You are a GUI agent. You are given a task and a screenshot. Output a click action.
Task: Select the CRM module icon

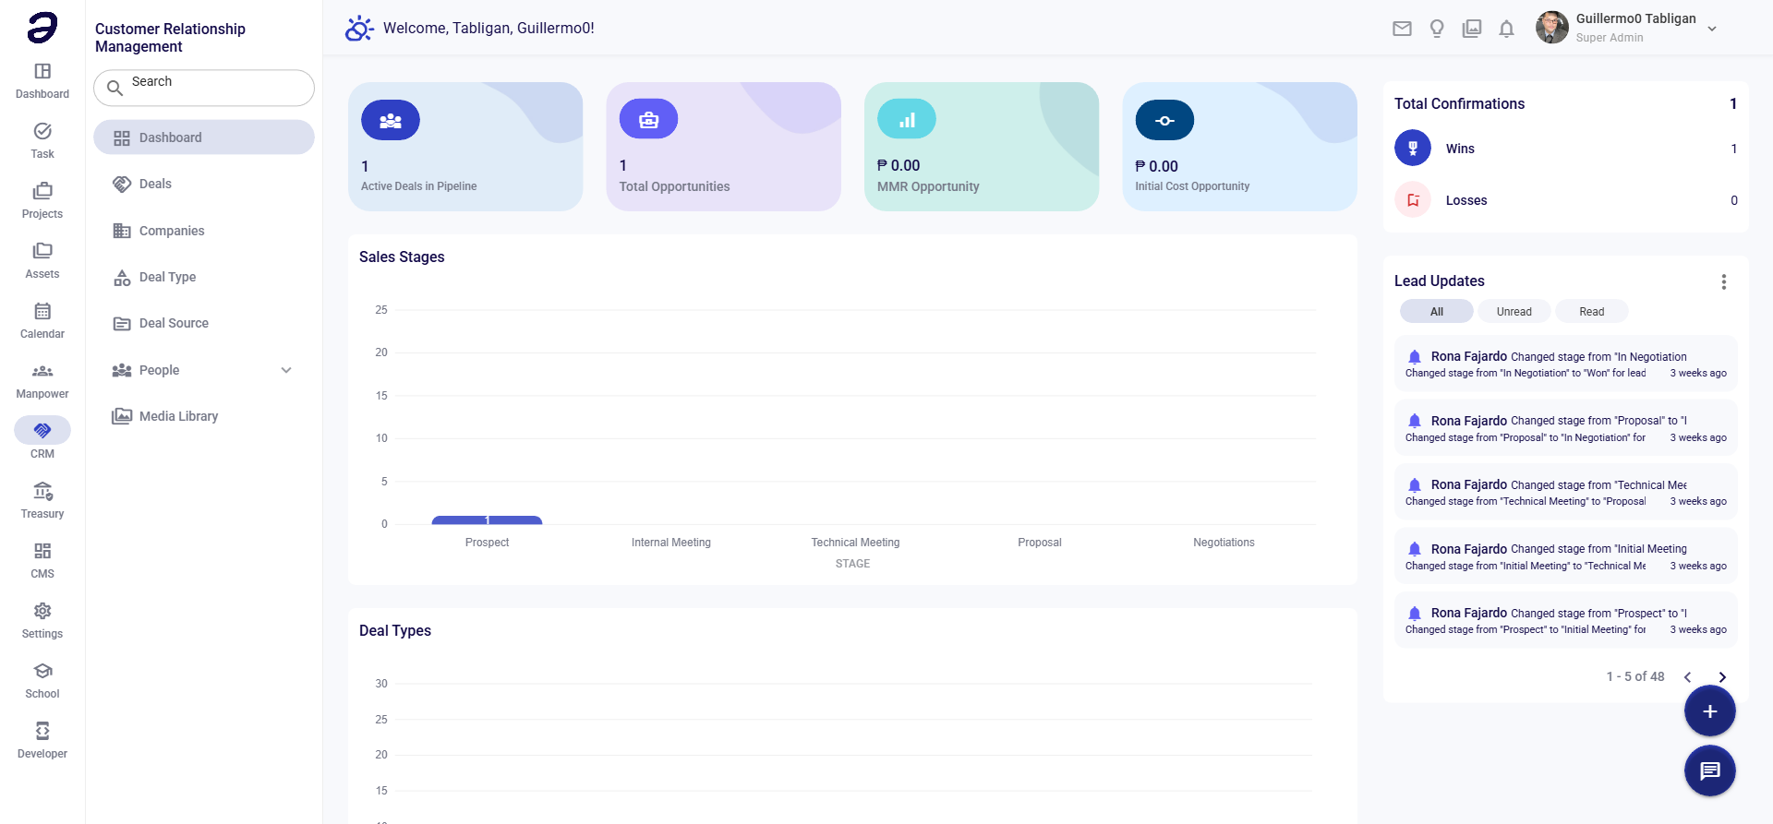coord(42,430)
